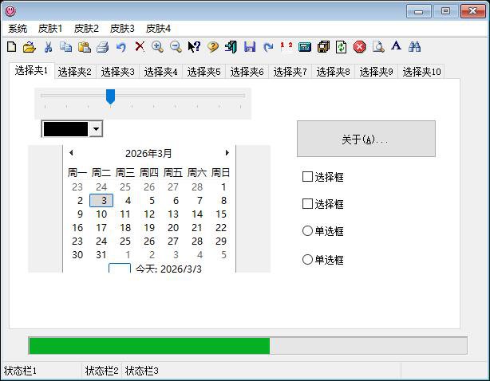Click the red Stop icon
This screenshot has width=490, height=381.
tap(360, 47)
